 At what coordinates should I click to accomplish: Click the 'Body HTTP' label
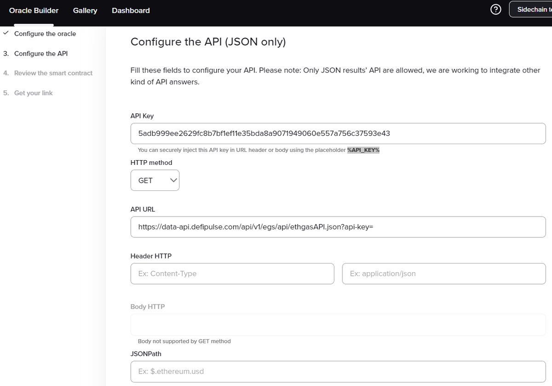coord(148,306)
